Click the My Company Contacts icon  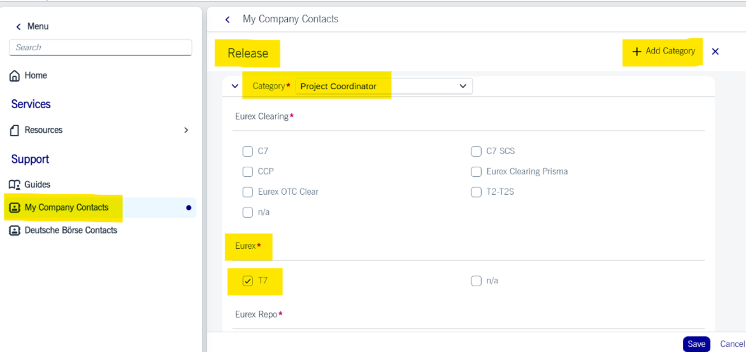(x=15, y=208)
